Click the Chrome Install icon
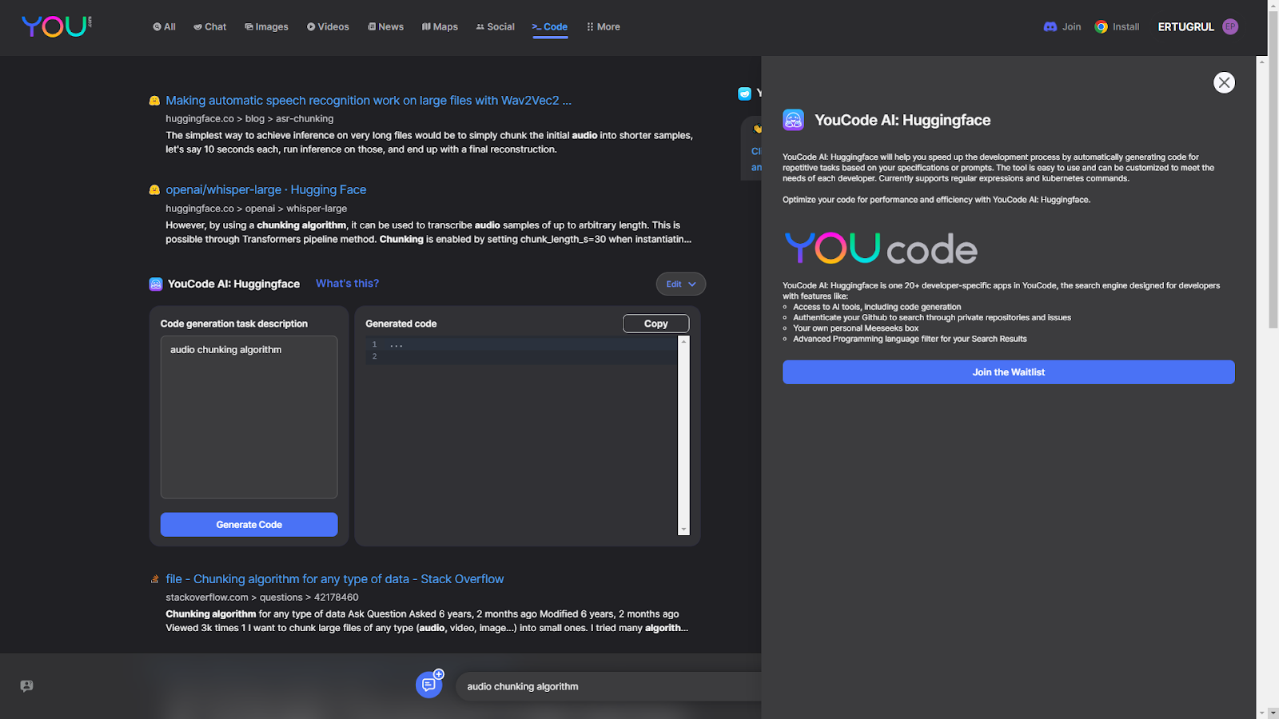Viewport: 1279px width, 719px height. coord(1101,26)
